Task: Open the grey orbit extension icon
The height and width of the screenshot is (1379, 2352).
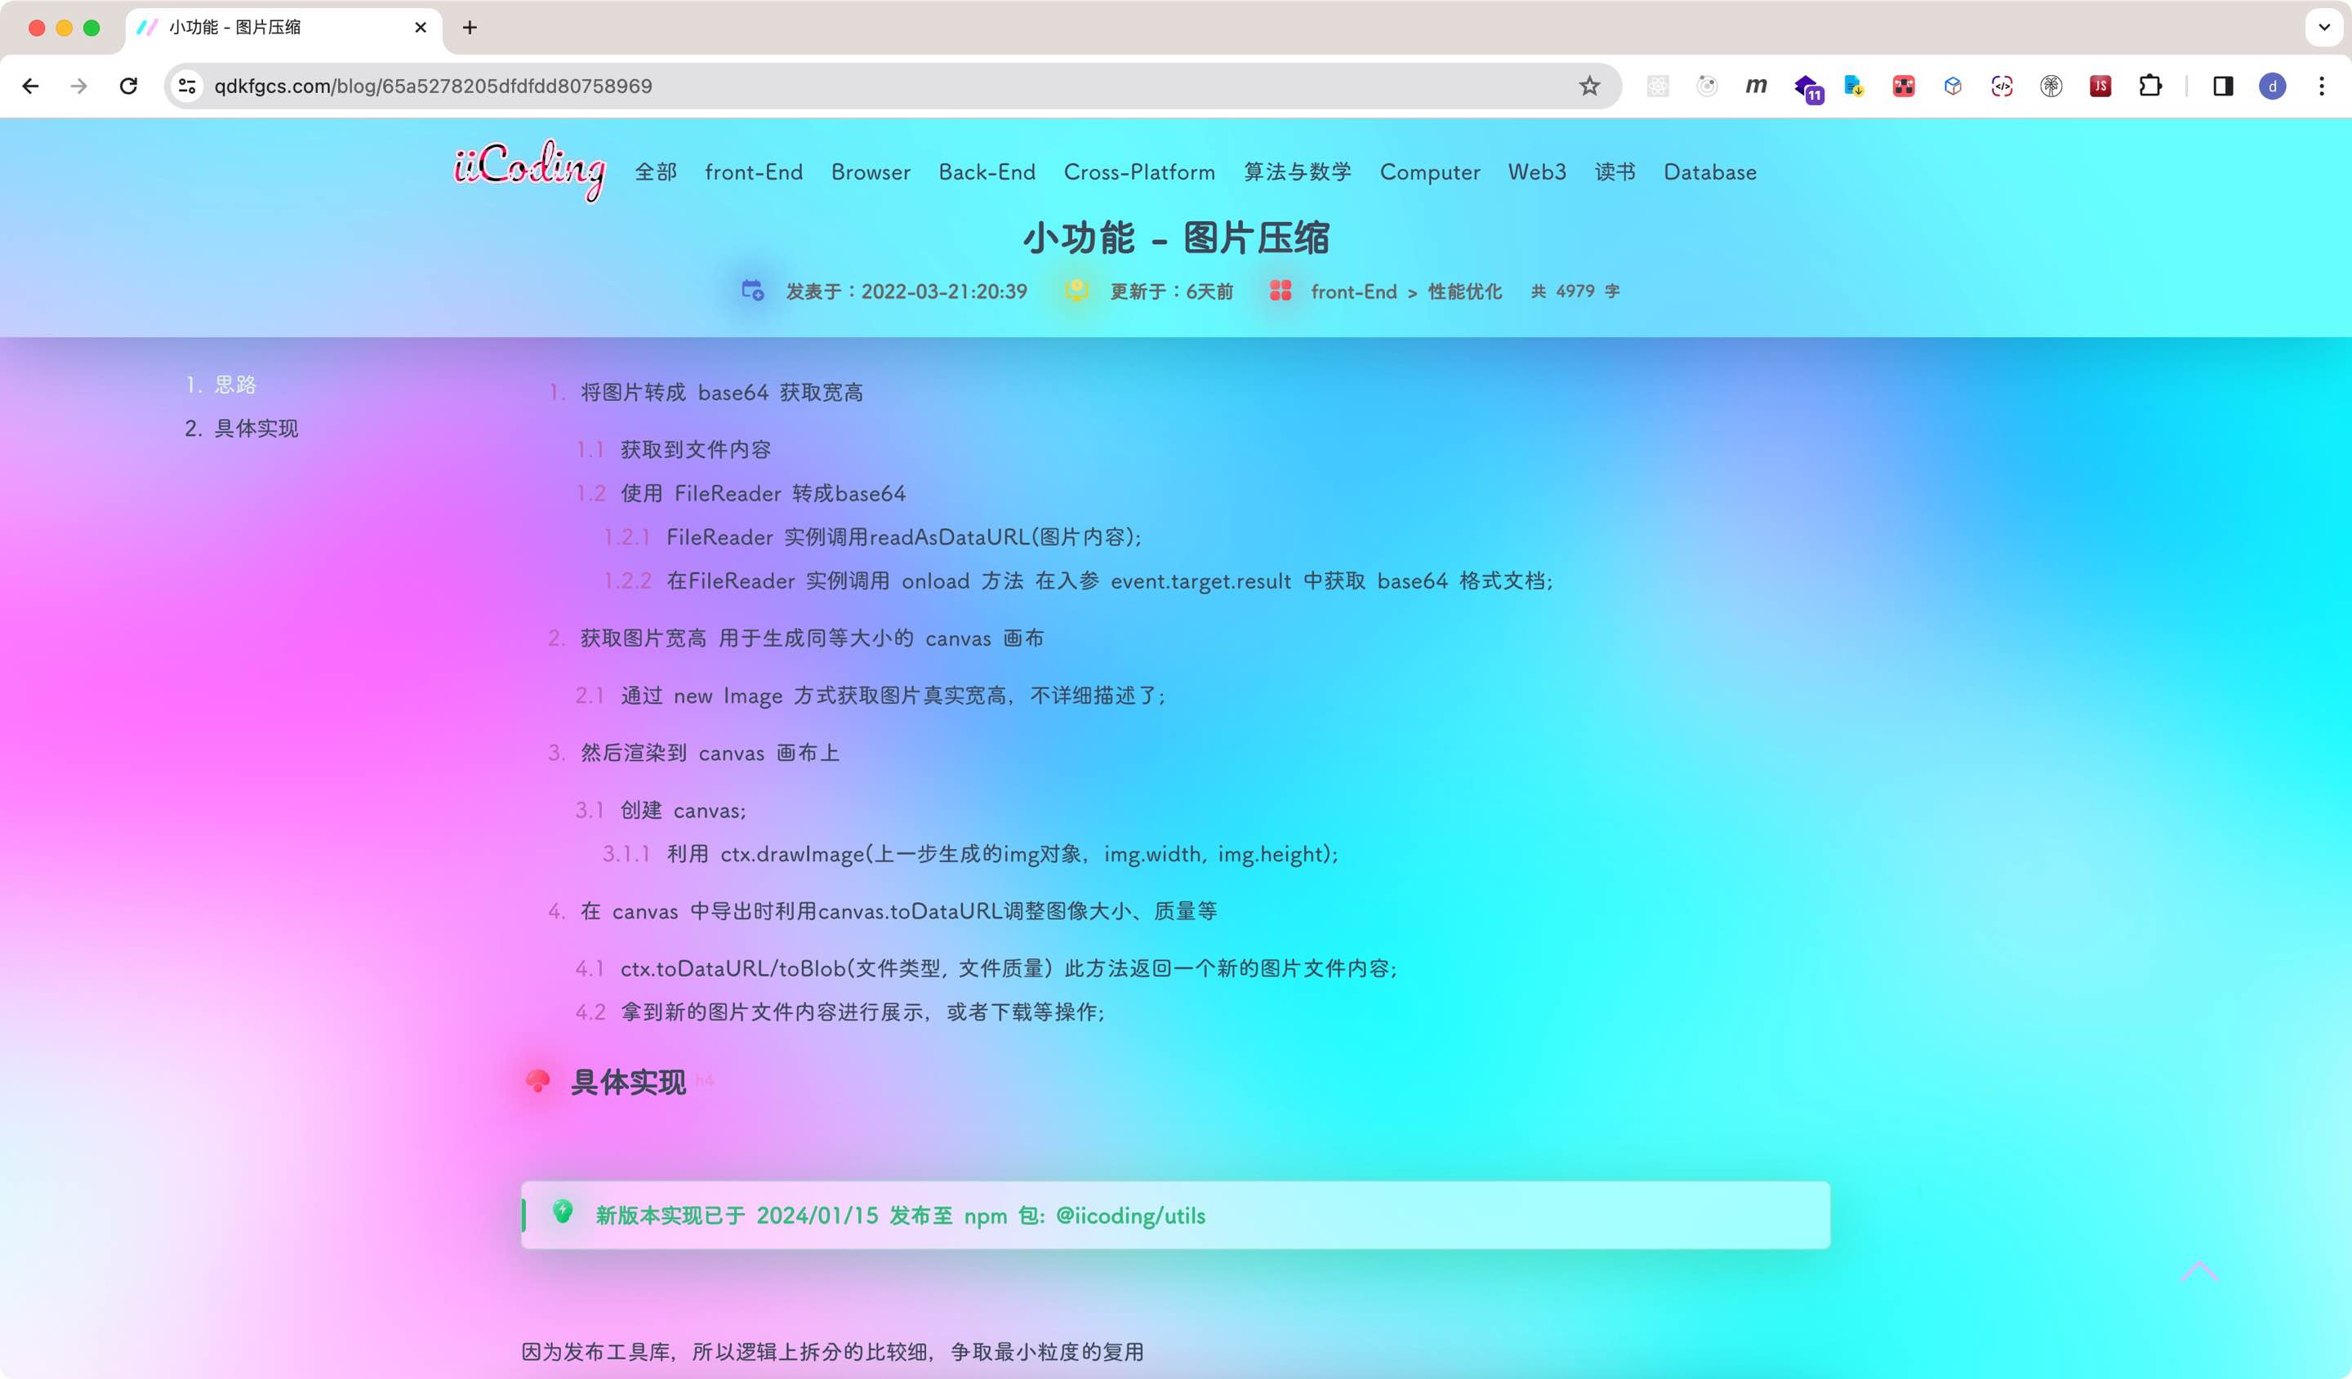Action: (1707, 86)
